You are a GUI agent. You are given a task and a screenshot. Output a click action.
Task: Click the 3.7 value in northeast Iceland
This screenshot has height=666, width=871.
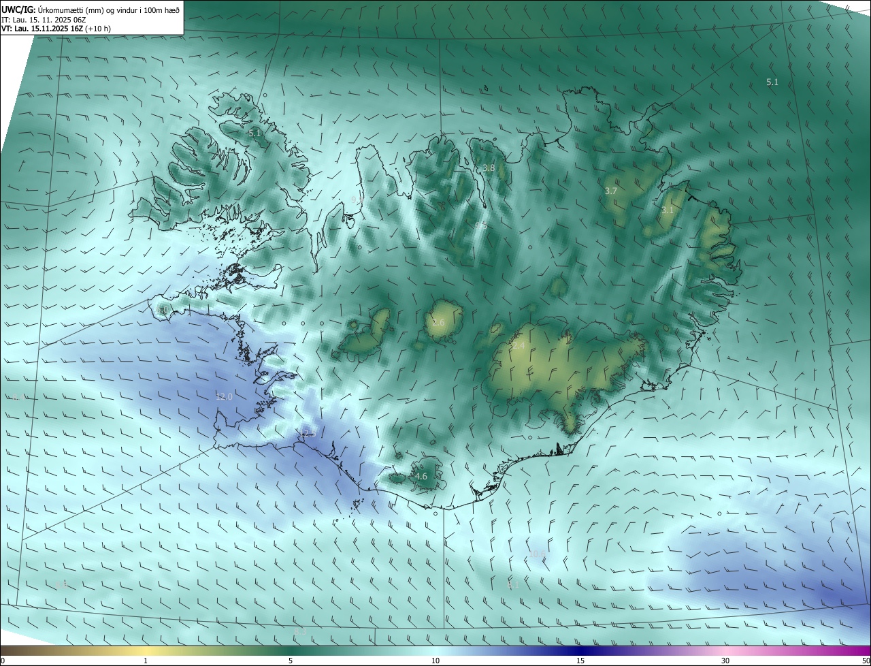coord(610,191)
